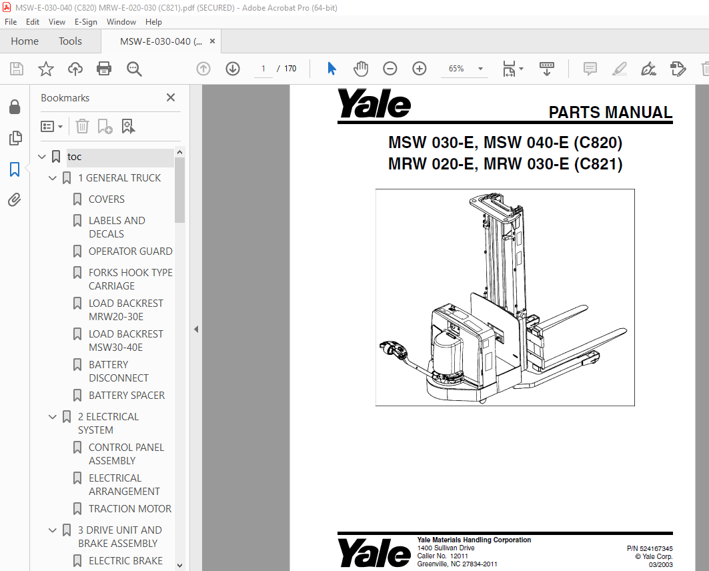Click find current bookmark icon
Viewport: 709px width, 571px height.
[128, 126]
